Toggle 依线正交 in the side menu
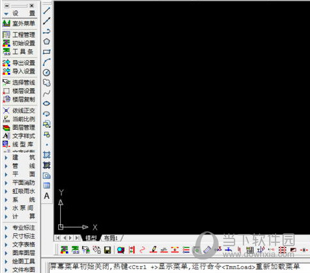The image size is (310, 273). tap(19, 111)
